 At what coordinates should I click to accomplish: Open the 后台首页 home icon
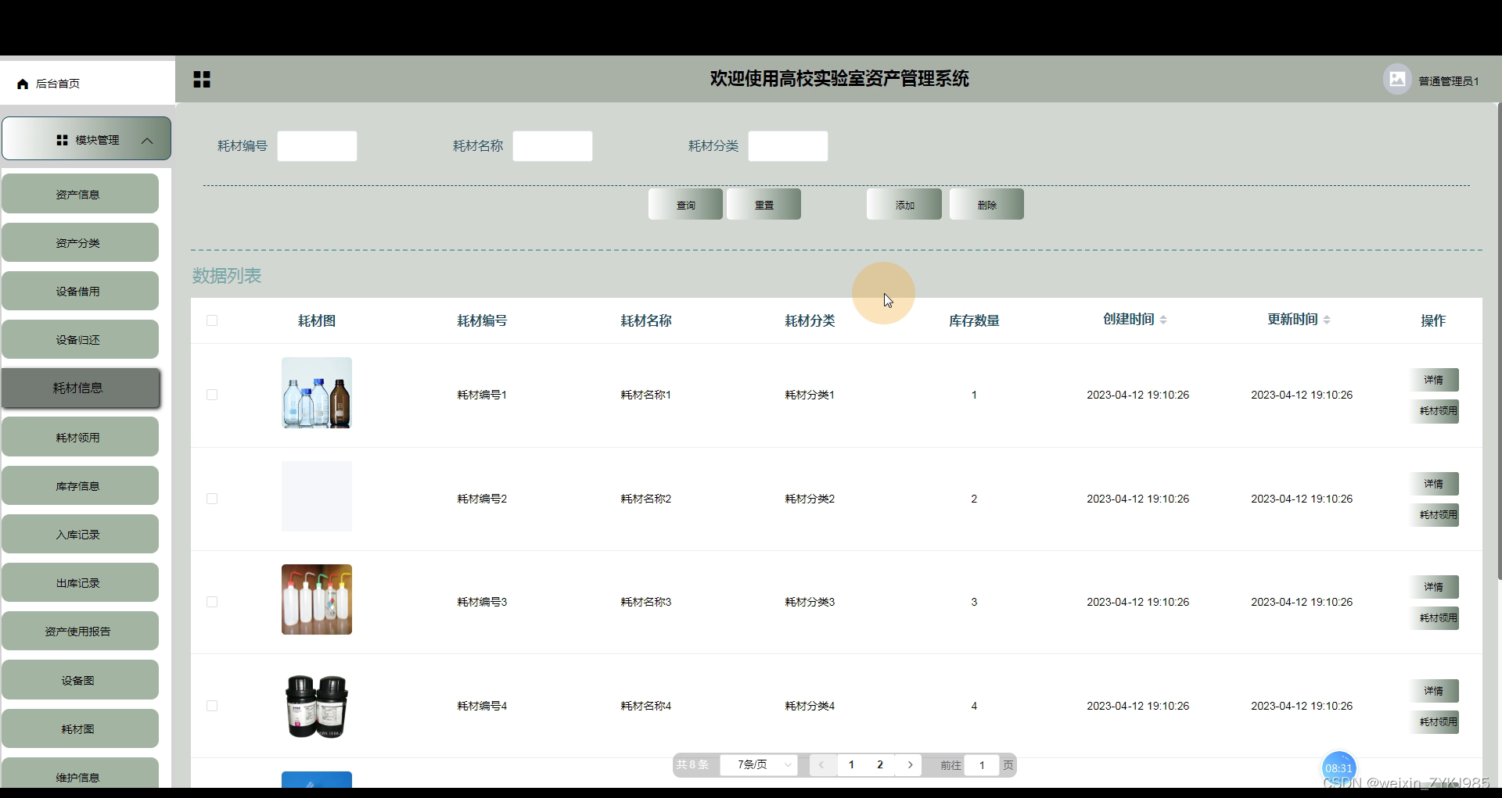pos(23,84)
